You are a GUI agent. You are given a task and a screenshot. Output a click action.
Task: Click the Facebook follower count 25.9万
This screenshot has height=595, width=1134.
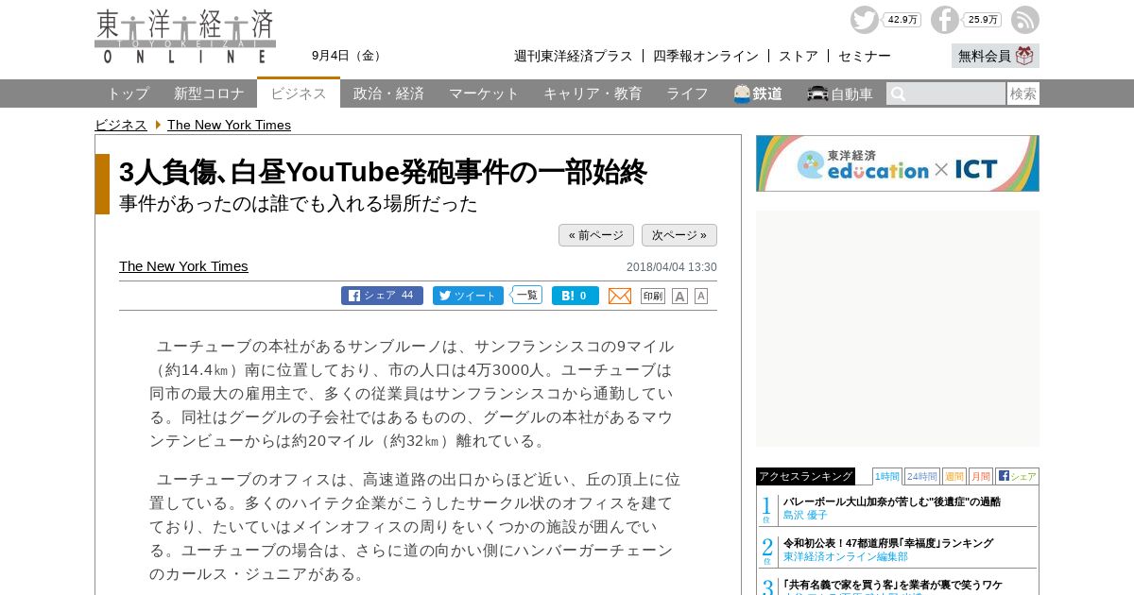pos(983,20)
